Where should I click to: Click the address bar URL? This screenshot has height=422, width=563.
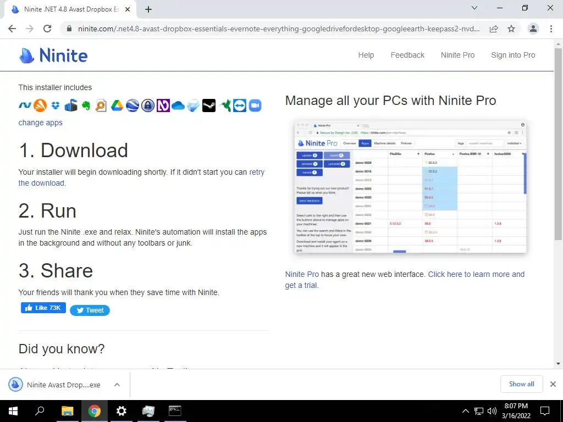(x=279, y=29)
